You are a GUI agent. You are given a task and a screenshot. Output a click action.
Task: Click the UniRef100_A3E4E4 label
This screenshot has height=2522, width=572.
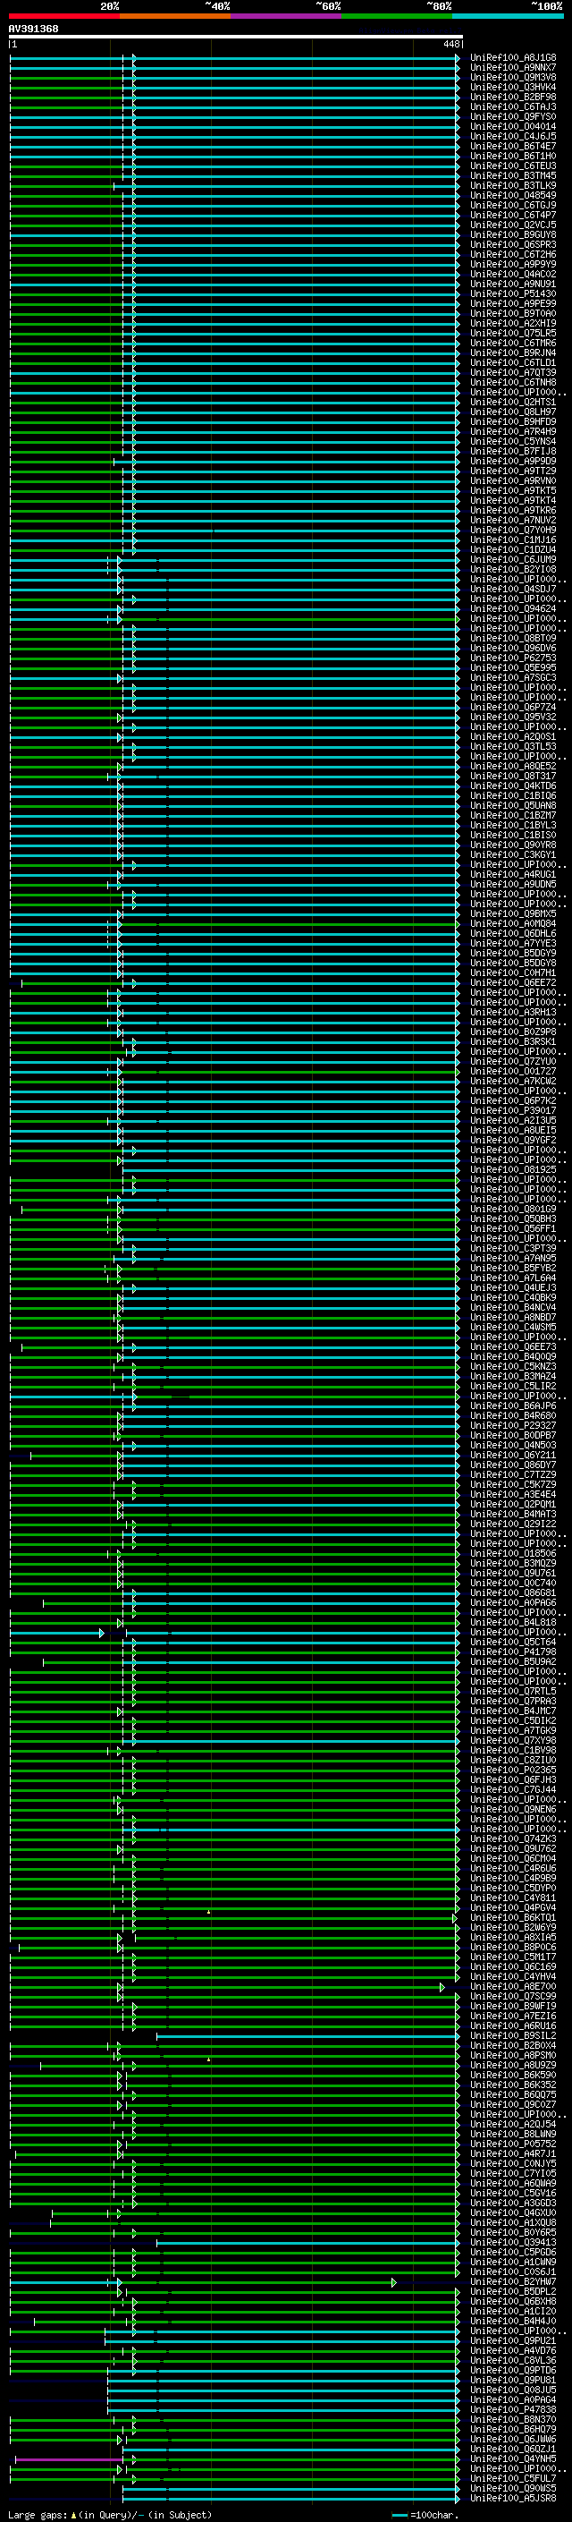tap(513, 1494)
